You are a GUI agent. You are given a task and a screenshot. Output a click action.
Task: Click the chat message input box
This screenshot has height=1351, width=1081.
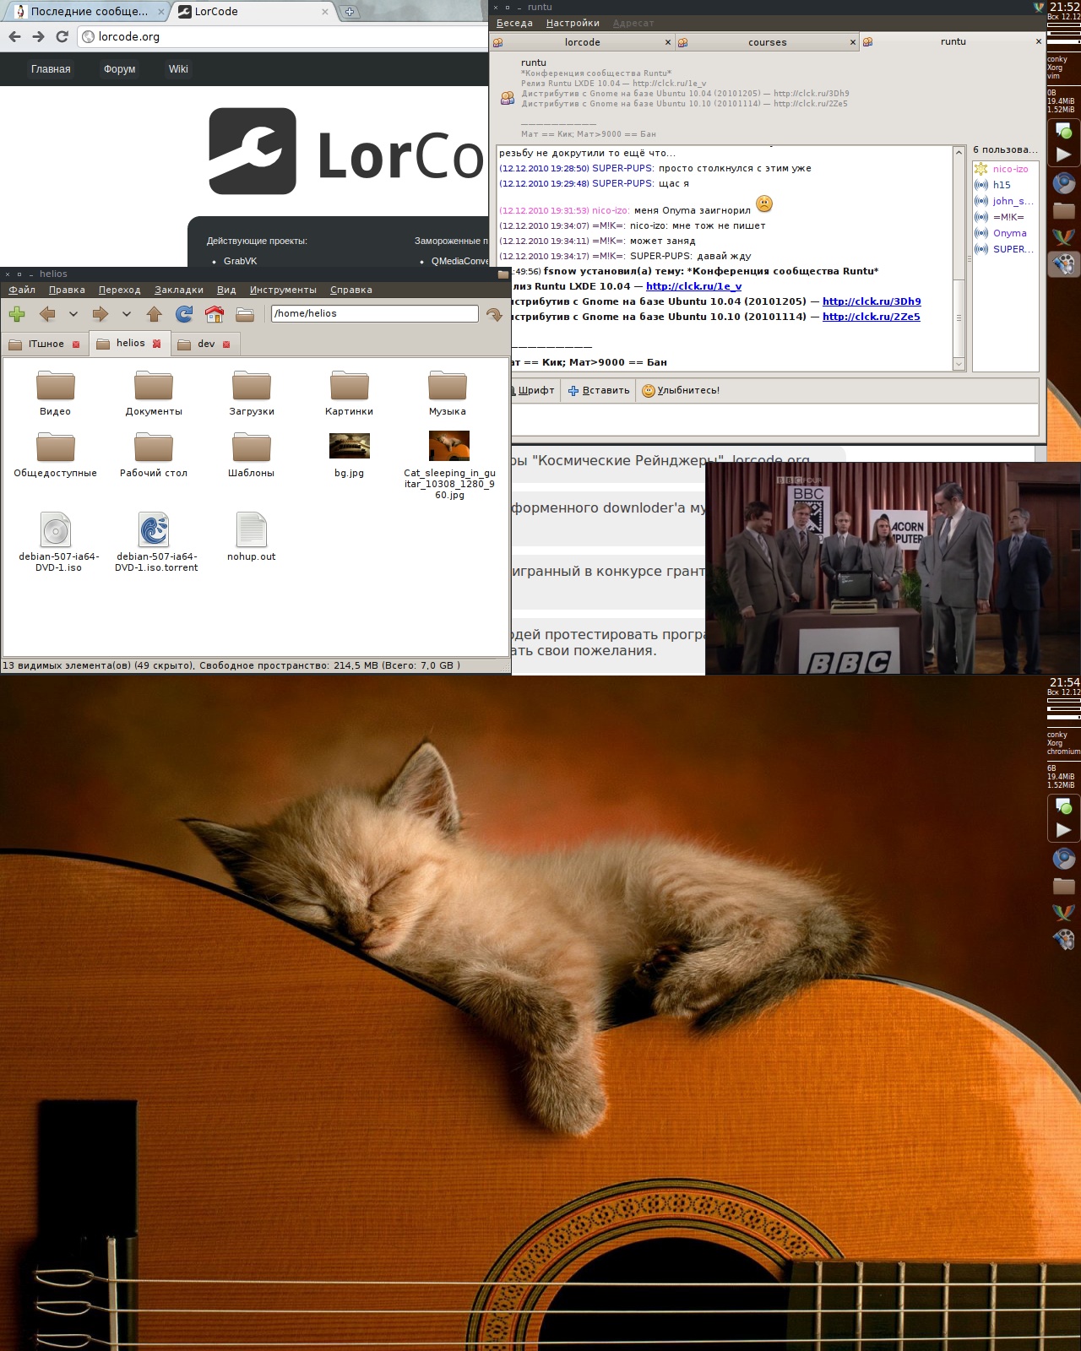(x=773, y=419)
